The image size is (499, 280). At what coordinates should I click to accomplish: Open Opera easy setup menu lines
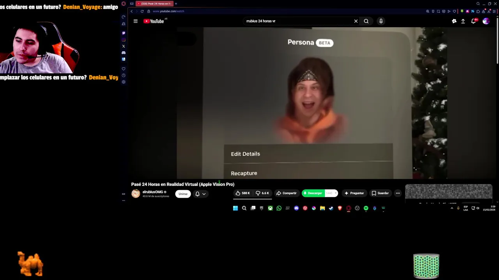click(x=494, y=11)
